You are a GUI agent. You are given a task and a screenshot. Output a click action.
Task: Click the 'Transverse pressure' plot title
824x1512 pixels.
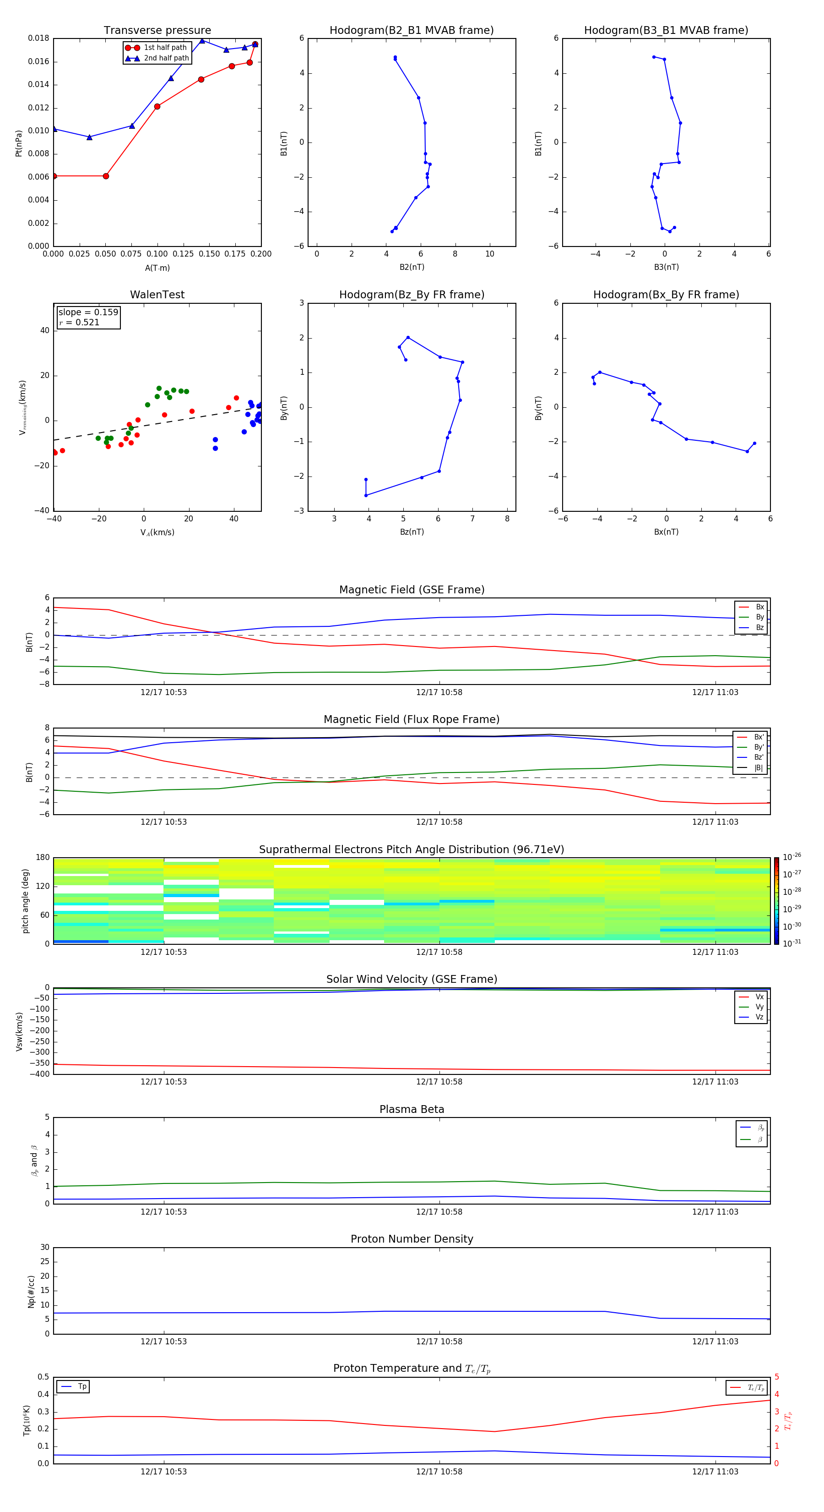pos(157,31)
